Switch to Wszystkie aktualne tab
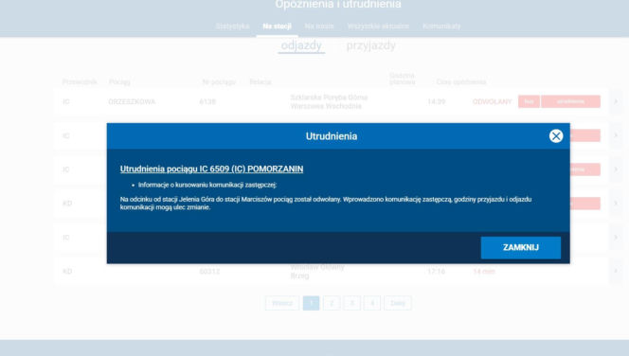629x356 pixels. pyautogui.click(x=378, y=27)
